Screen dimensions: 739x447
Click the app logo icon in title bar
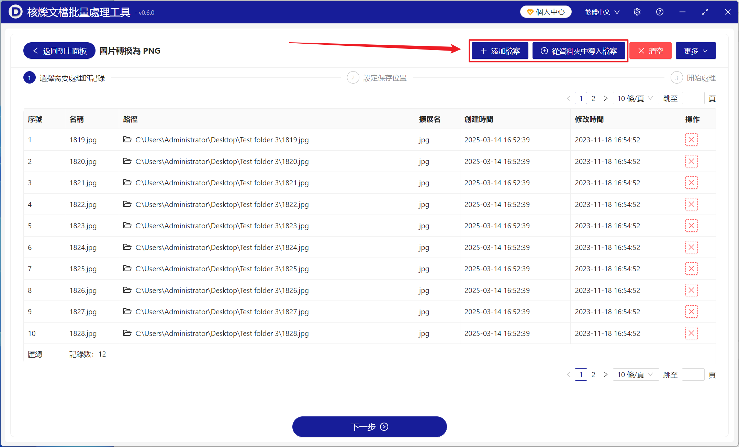click(x=15, y=12)
